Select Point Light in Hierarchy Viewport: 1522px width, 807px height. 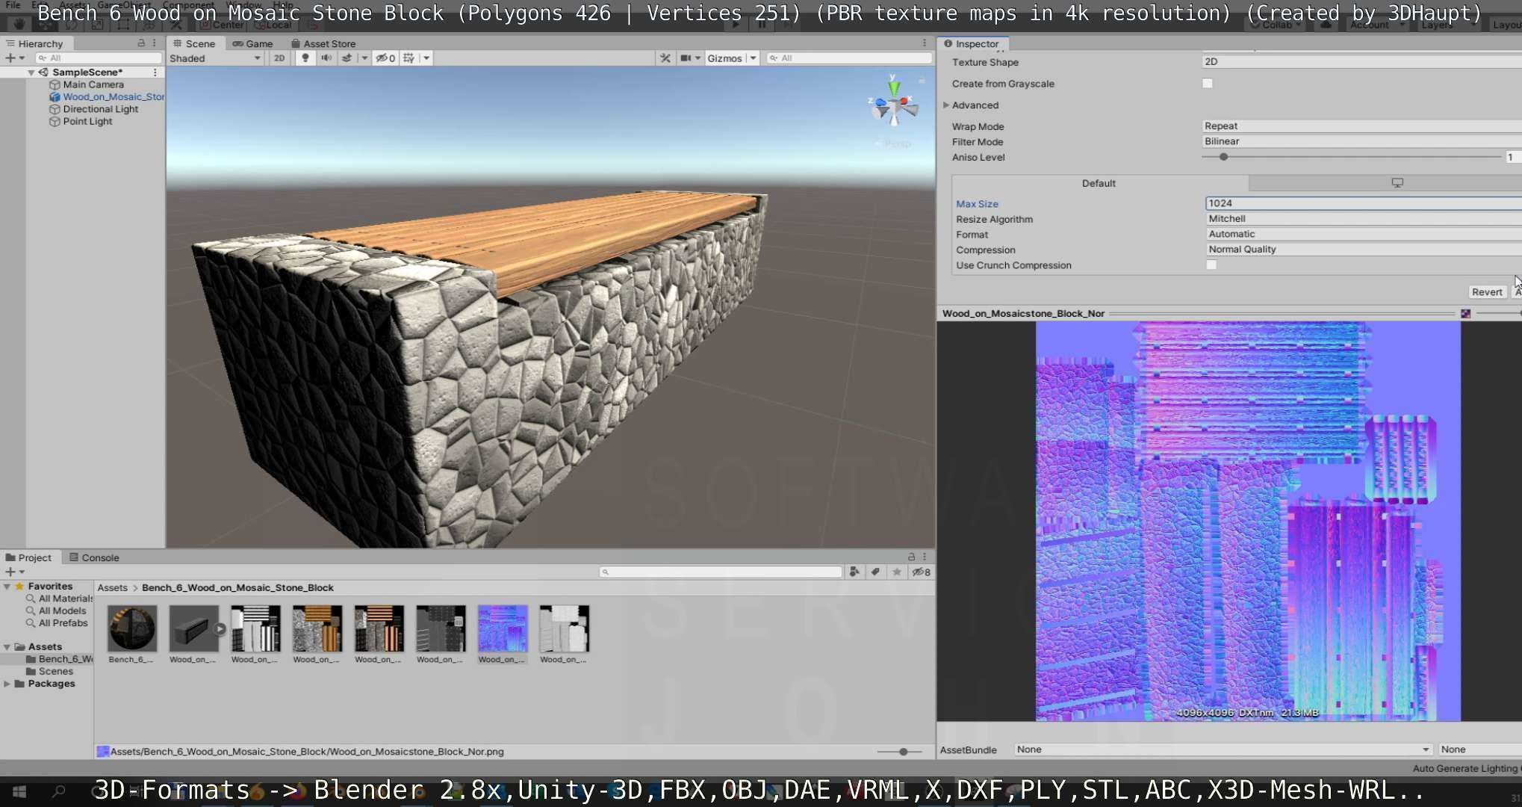87,121
